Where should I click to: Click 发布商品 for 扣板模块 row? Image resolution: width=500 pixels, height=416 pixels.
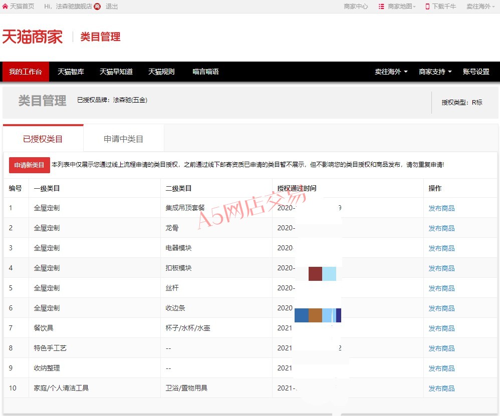(442, 268)
